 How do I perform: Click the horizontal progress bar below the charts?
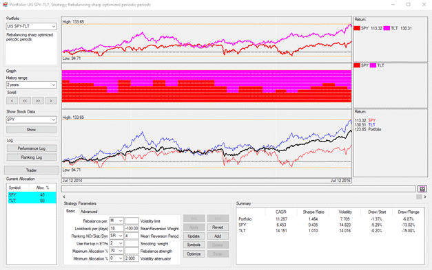238,189
